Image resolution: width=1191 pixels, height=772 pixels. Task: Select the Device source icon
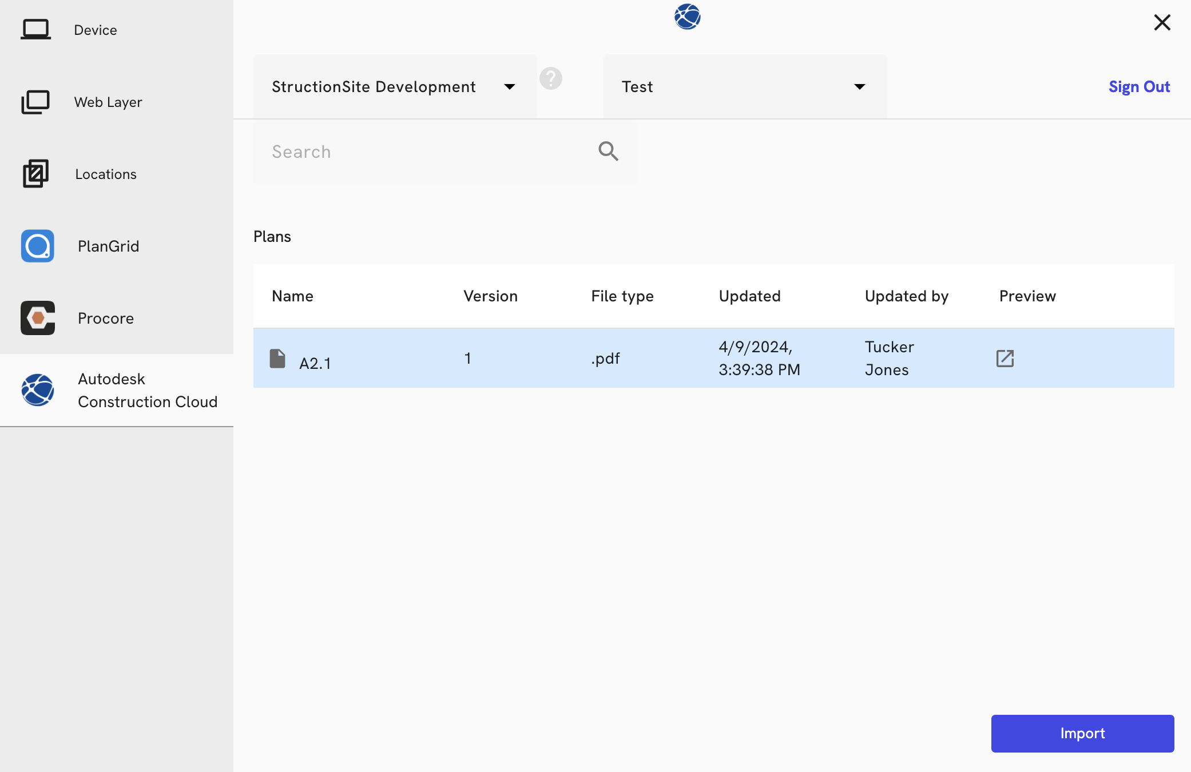37,29
